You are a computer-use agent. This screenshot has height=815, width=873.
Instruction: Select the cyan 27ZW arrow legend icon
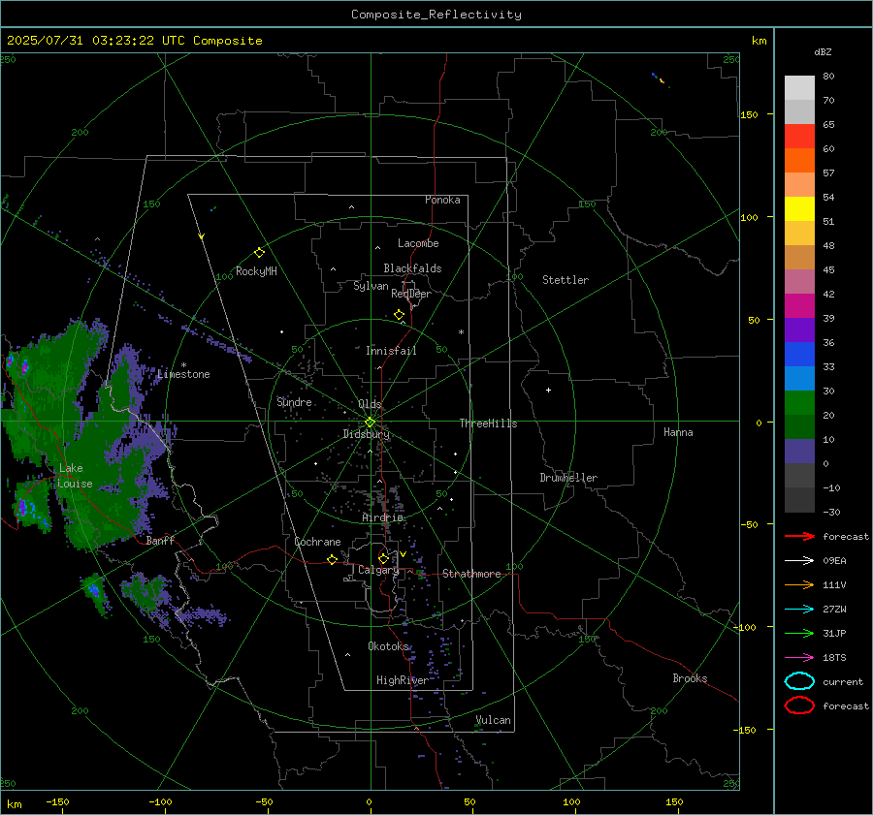tap(799, 610)
